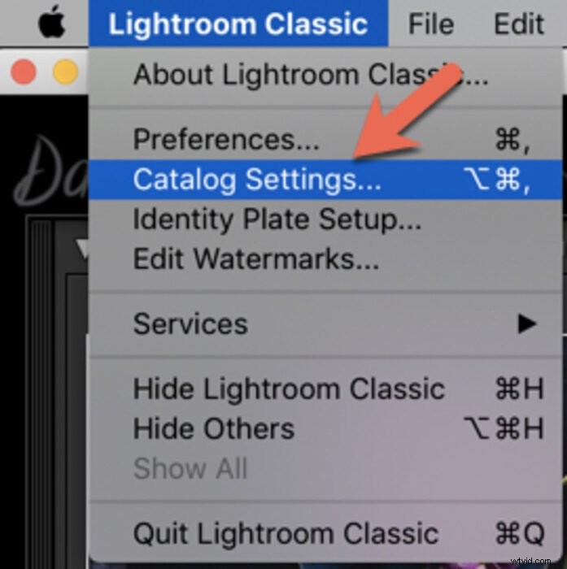Open the File menu

[431, 24]
